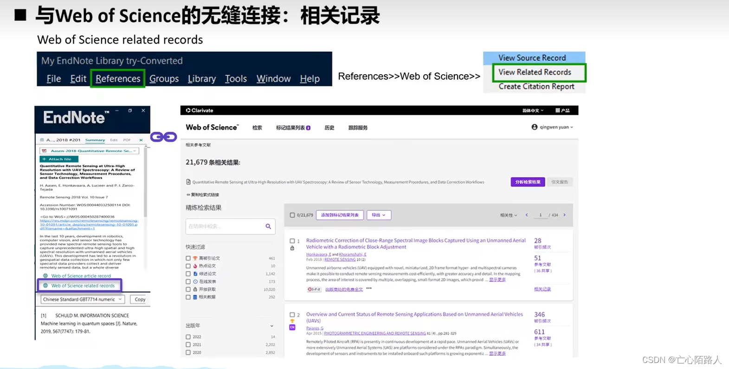
Task: Click the 标记结果列表 count badge
Action: coord(308,128)
